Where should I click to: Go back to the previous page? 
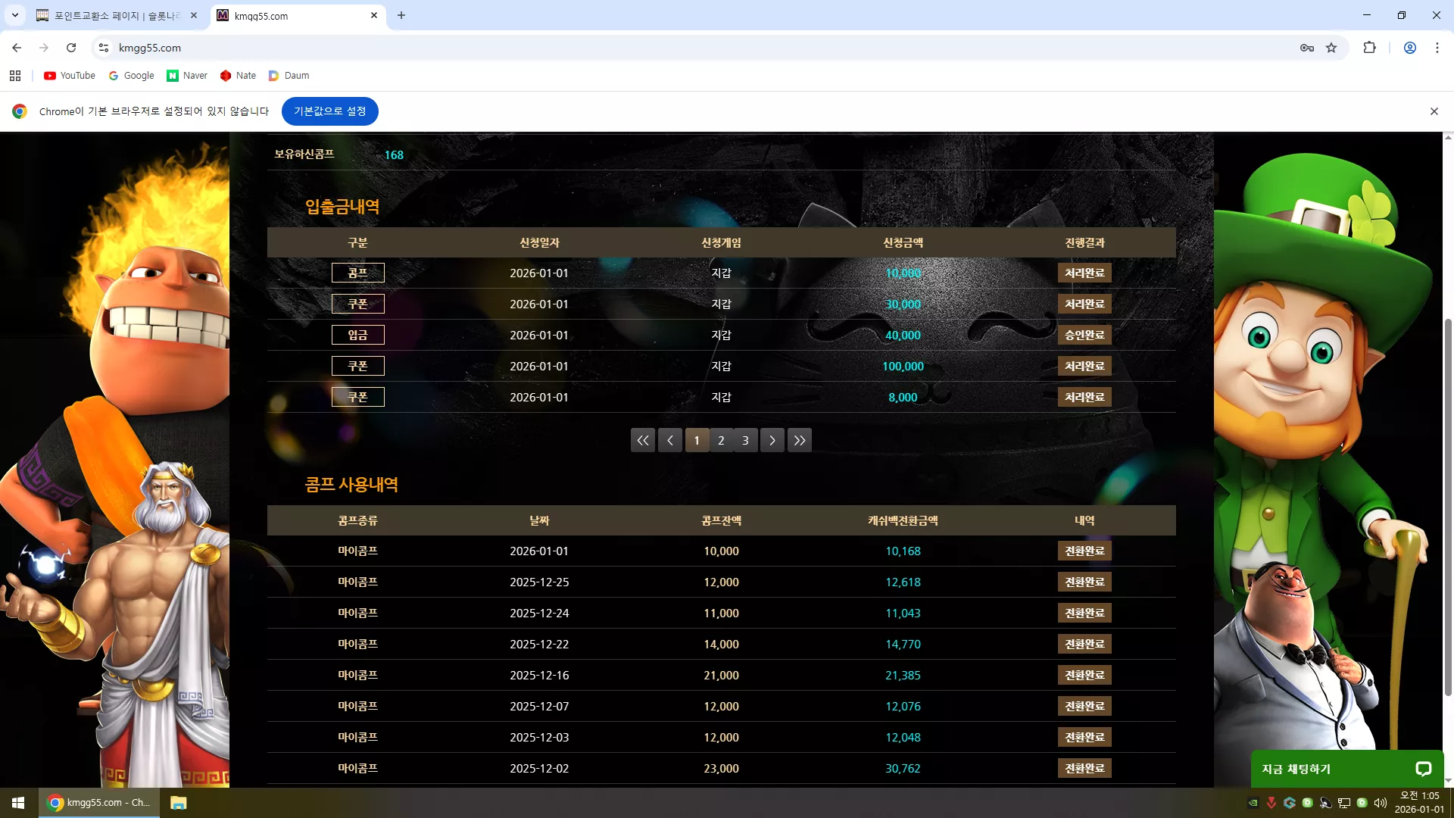[x=17, y=48]
